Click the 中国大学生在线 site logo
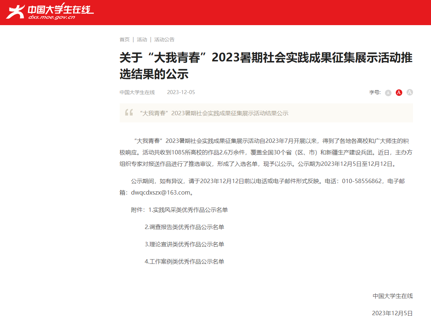Image resolution: width=431 pixels, height=322 pixels. tap(50, 11)
